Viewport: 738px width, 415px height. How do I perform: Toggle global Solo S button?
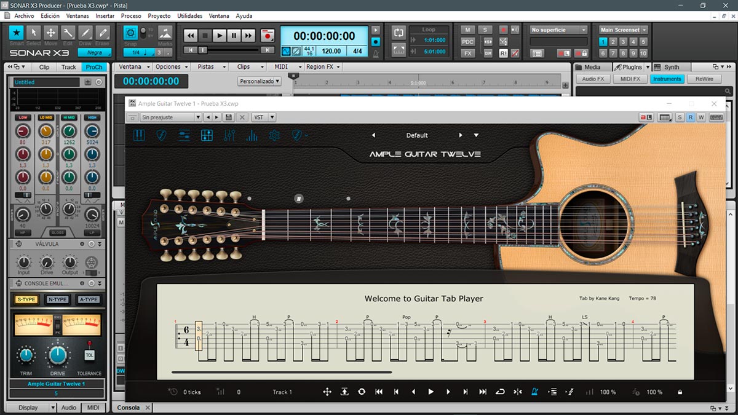pyautogui.click(x=485, y=30)
